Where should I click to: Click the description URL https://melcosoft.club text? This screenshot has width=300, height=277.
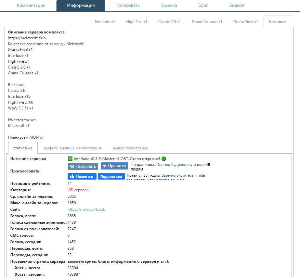(27, 38)
